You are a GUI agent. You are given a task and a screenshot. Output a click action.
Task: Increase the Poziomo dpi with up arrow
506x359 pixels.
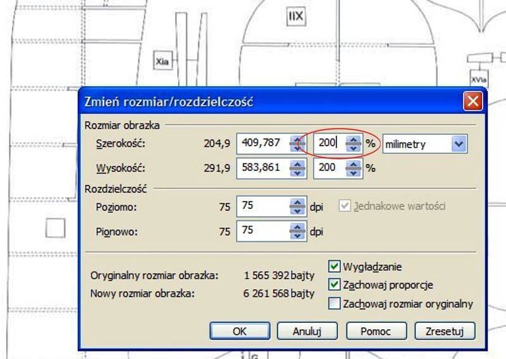(x=296, y=203)
